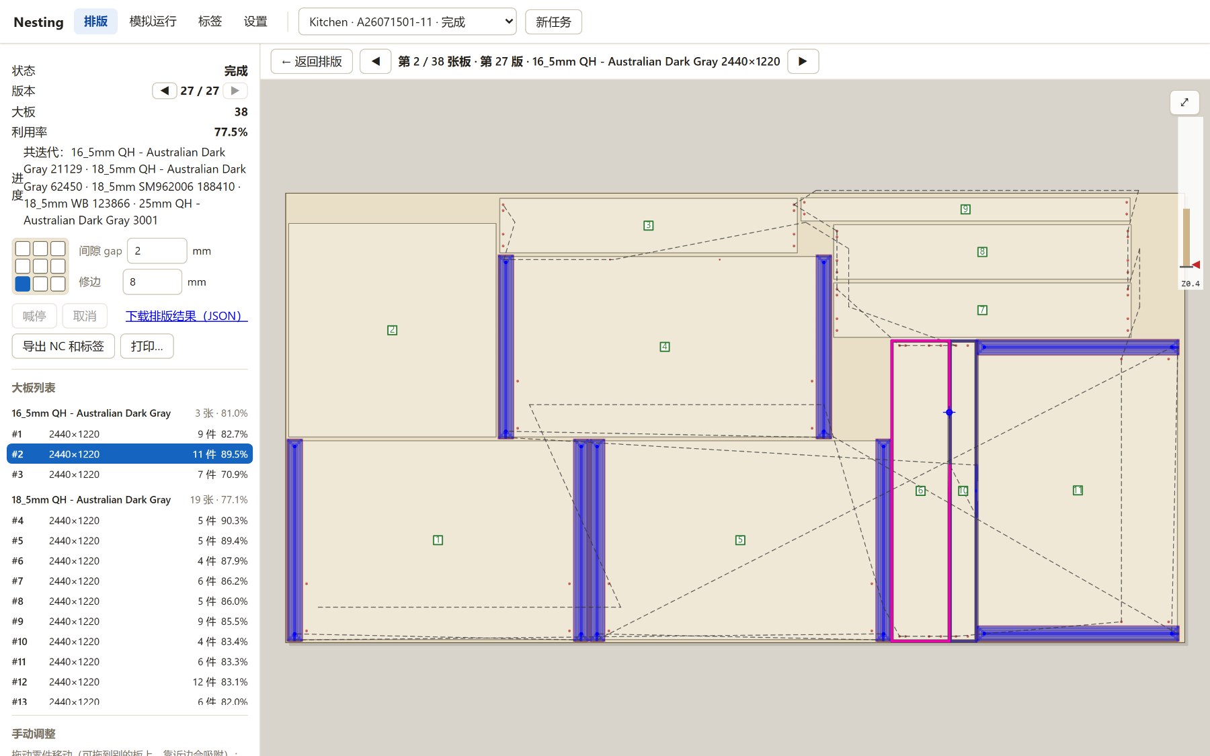1210x756 pixels.
Task: Open the 模拟运行 tab
Action: coord(153,22)
